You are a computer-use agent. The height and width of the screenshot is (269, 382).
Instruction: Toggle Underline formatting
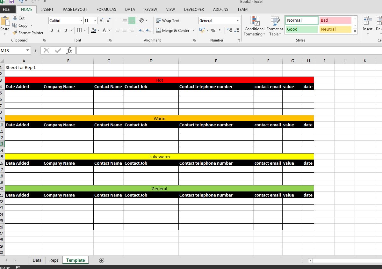(x=66, y=30)
